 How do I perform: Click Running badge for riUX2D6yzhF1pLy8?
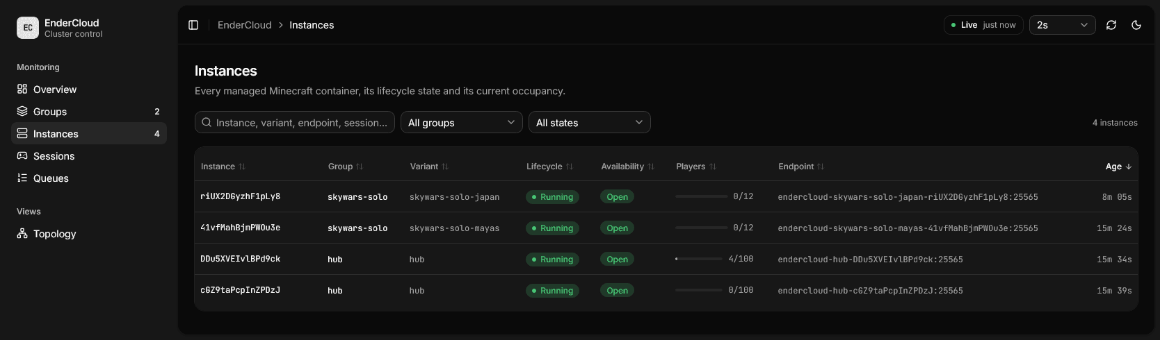[x=552, y=197]
